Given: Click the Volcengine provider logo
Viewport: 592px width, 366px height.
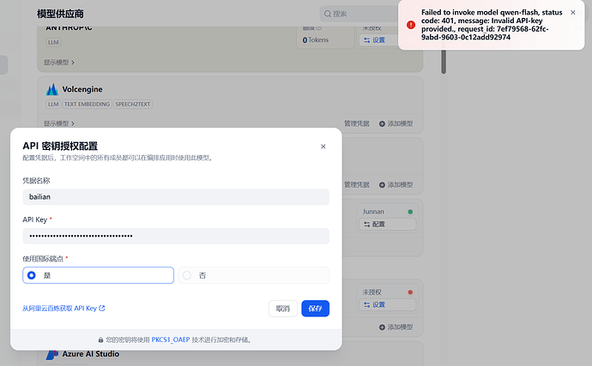Looking at the screenshot, I should 51,89.
